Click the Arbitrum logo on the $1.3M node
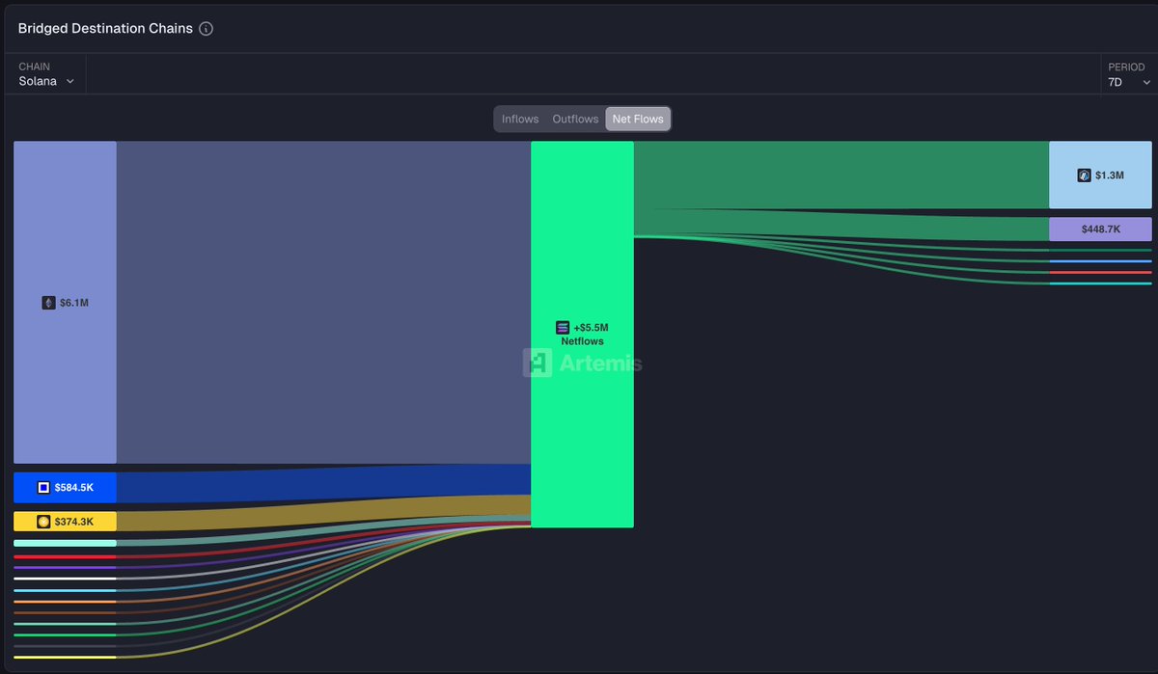This screenshot has height=674, width=1158. [x=1084, y=175]
